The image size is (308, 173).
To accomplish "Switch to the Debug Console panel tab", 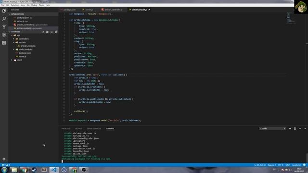I will pyautogui.click(x=94, y=129).
